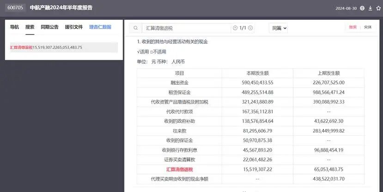Click the 租赁保证金 row label
The image size is (383, 192).
(x=179, y=93)
